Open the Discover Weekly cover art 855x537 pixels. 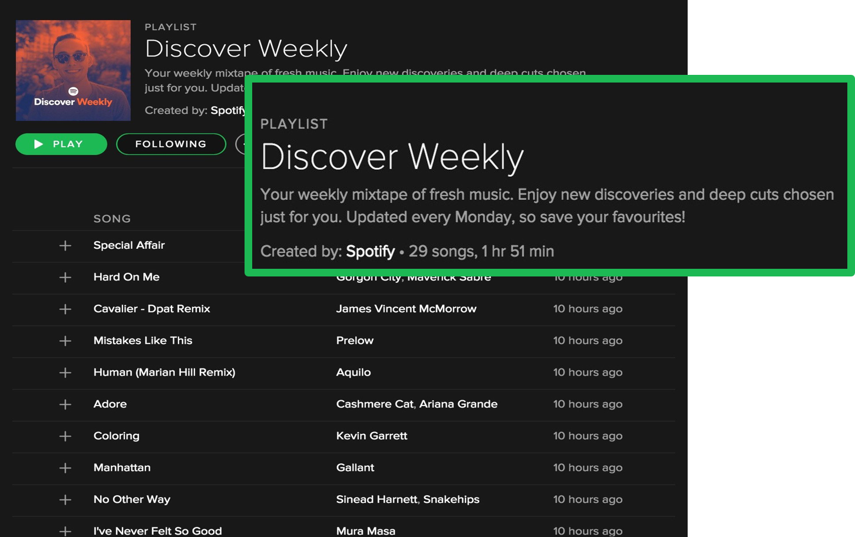point(73,70)
